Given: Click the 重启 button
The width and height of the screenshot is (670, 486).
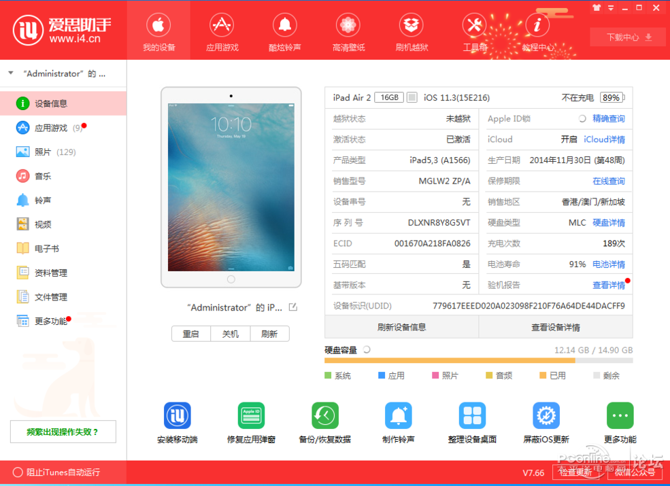Looking at the screenshot, I should tap(191, 334).
